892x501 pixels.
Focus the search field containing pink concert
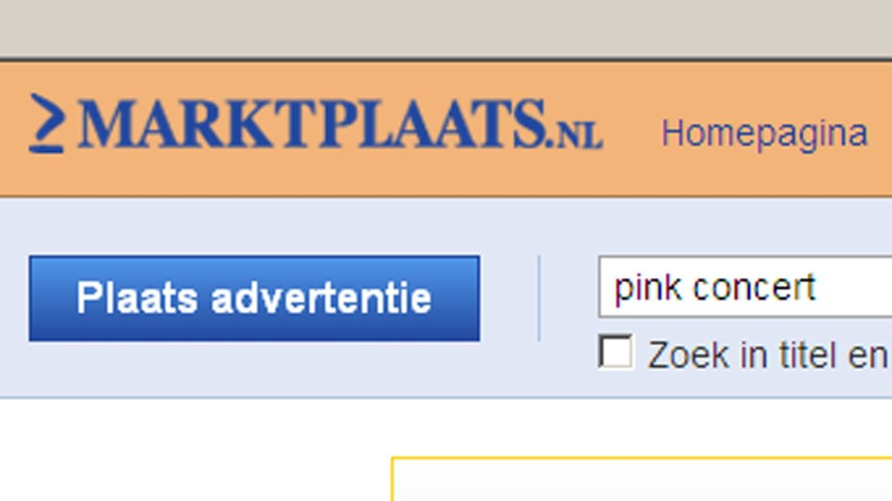(745, 287)
